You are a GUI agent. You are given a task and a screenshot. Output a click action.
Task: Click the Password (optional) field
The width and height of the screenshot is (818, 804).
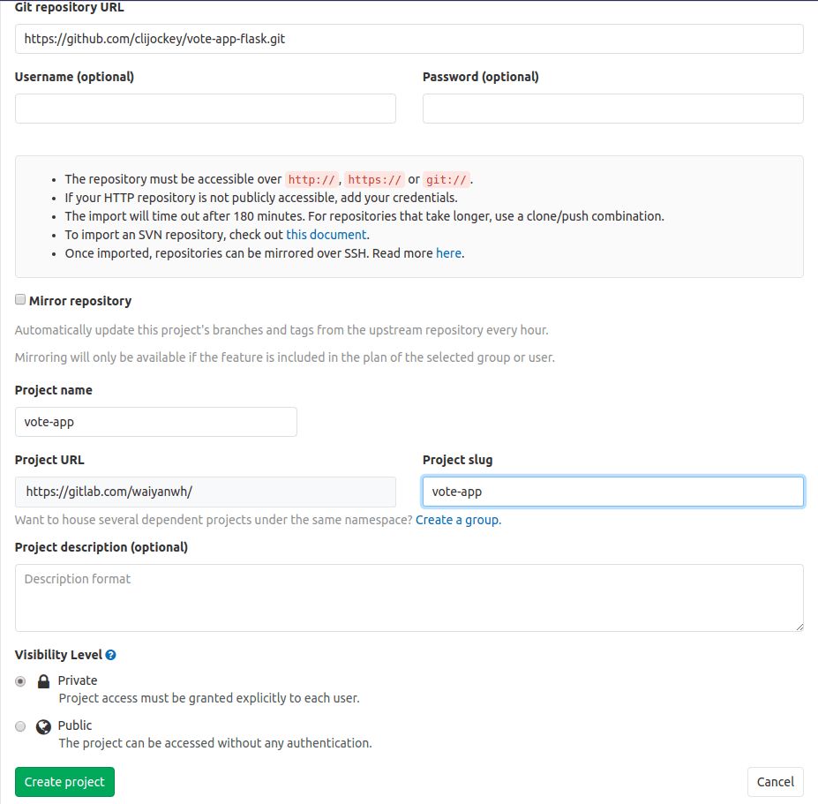(612, 108)
